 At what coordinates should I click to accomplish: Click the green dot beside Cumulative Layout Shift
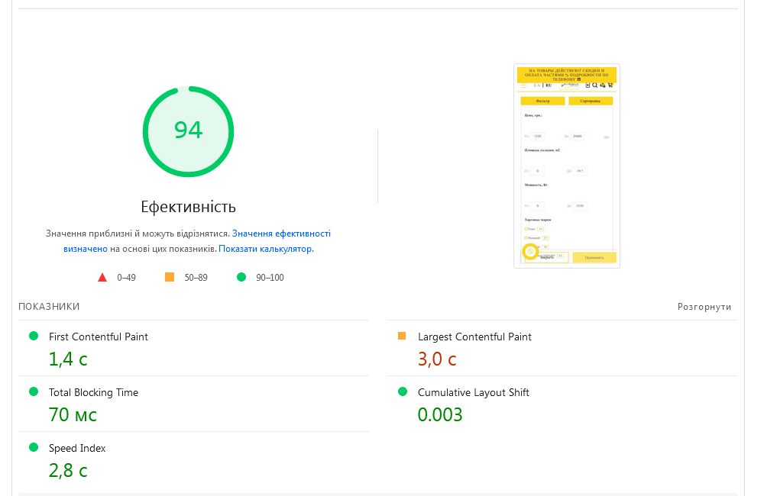point(403,391)
